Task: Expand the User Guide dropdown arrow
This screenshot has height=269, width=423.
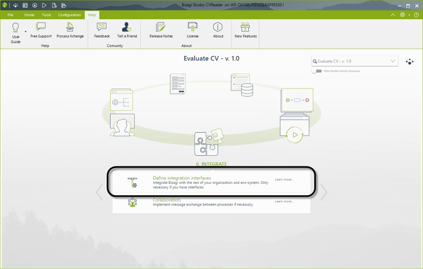Action: click(26, 32)
